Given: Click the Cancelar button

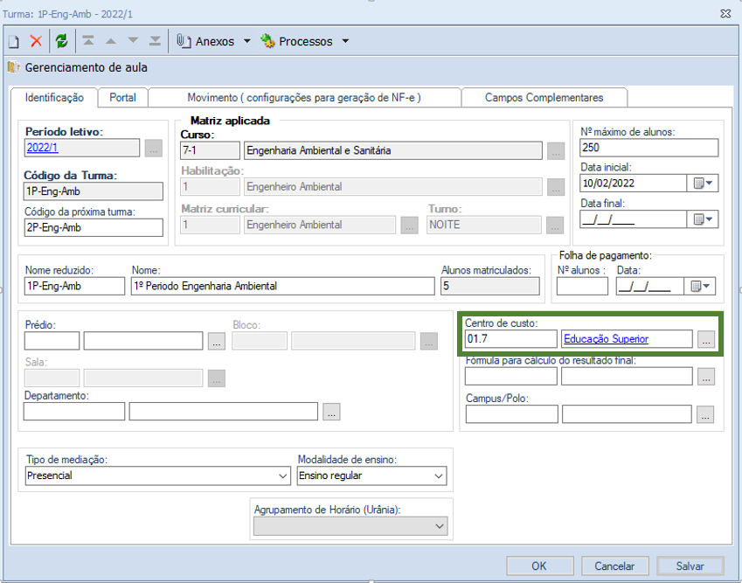Looking at the screenshot, I should pos(614,566).
